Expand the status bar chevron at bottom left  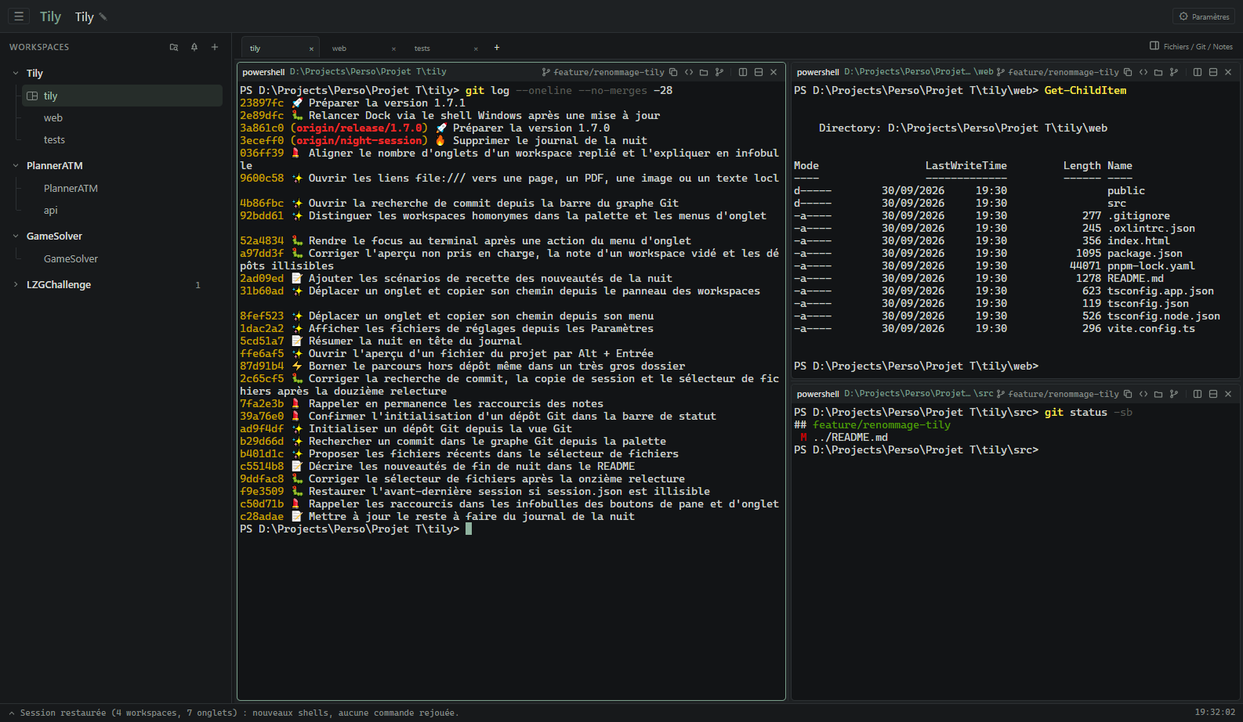(x=12, y=713)
